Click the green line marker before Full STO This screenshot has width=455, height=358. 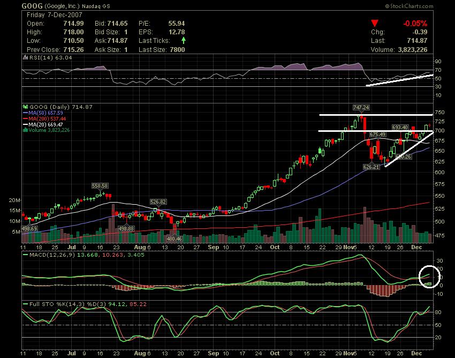[25, 304]
